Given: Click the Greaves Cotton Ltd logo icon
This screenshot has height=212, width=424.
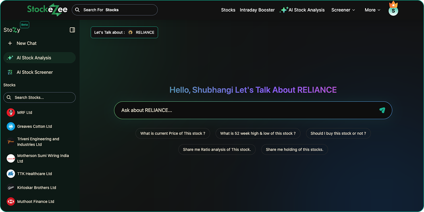Looking at the screenshot, I should 11,126.
